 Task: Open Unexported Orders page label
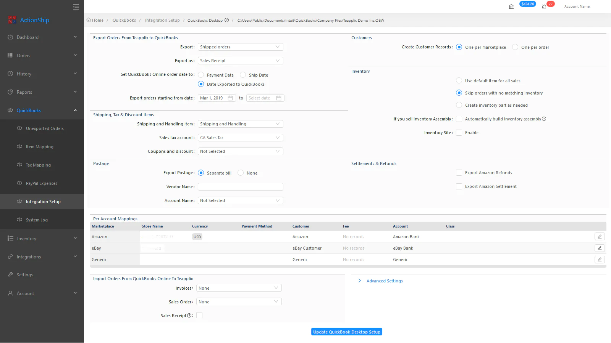tap(45, 128)
